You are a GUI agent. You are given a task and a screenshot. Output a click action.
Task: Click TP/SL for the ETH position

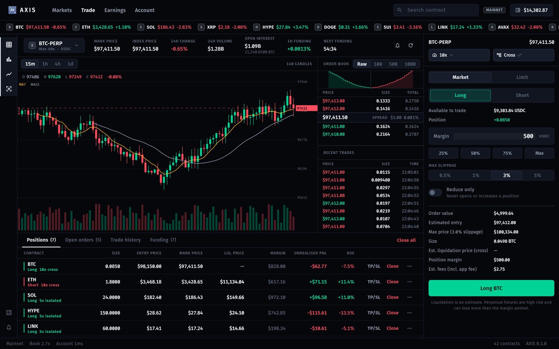coord(374,282)
